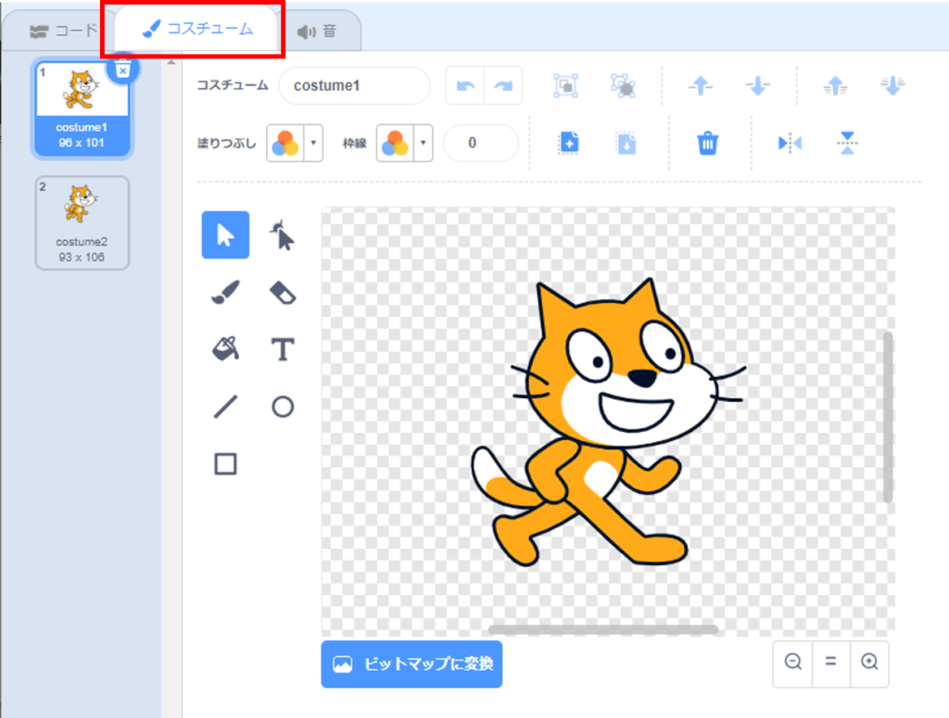Viewport: 949px width, 718px height.
Task: Select the Fill bucket tool
Action: (225, 349)
